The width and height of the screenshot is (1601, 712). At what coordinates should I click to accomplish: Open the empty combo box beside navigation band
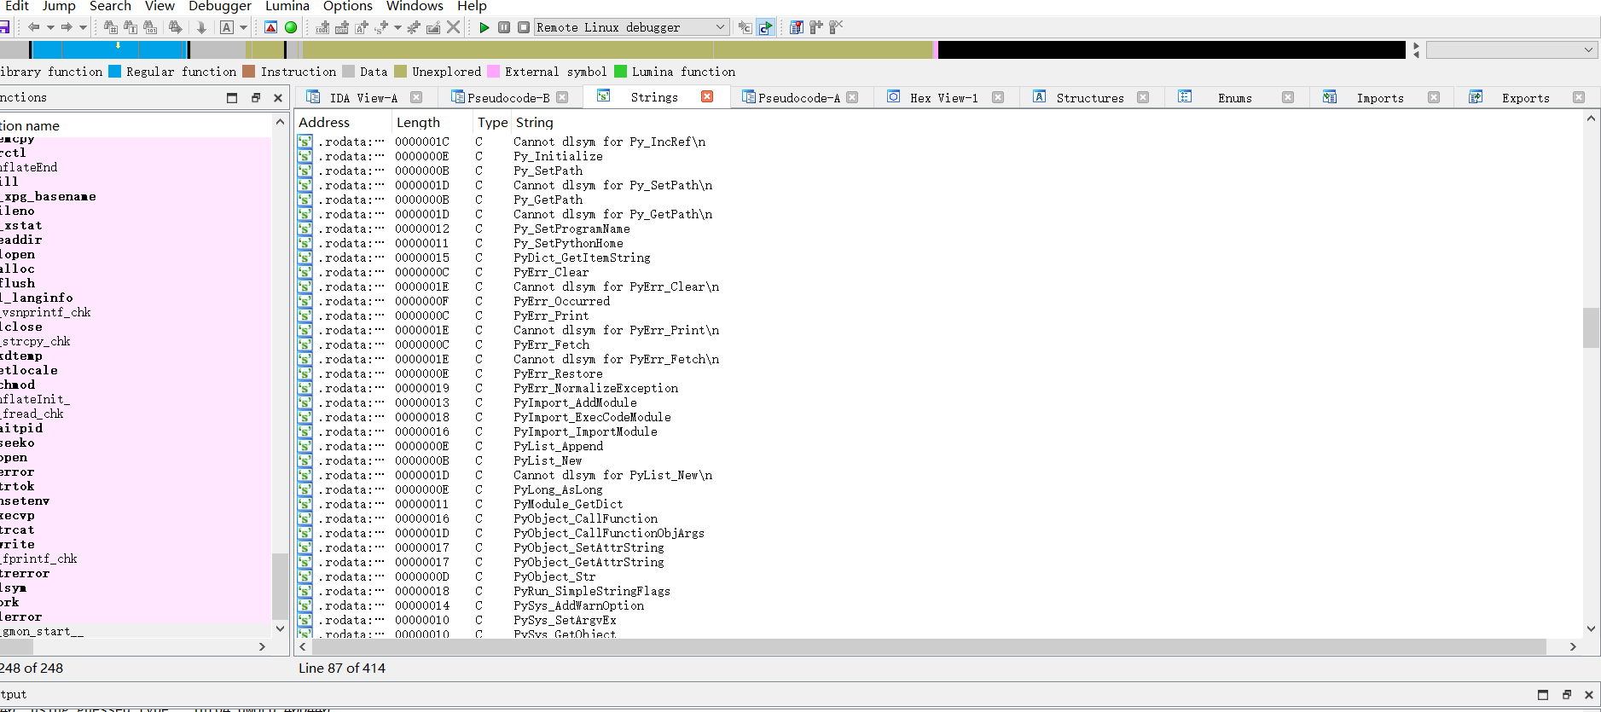point(1511,50)
